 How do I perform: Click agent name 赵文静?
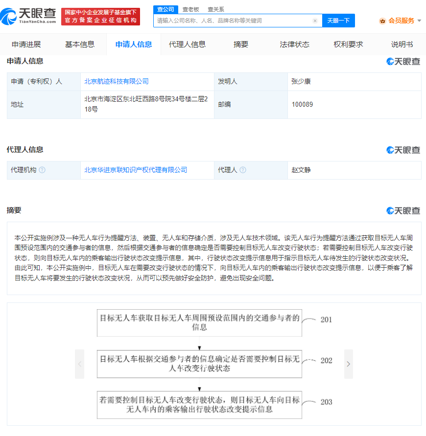[x=301, y=170]
